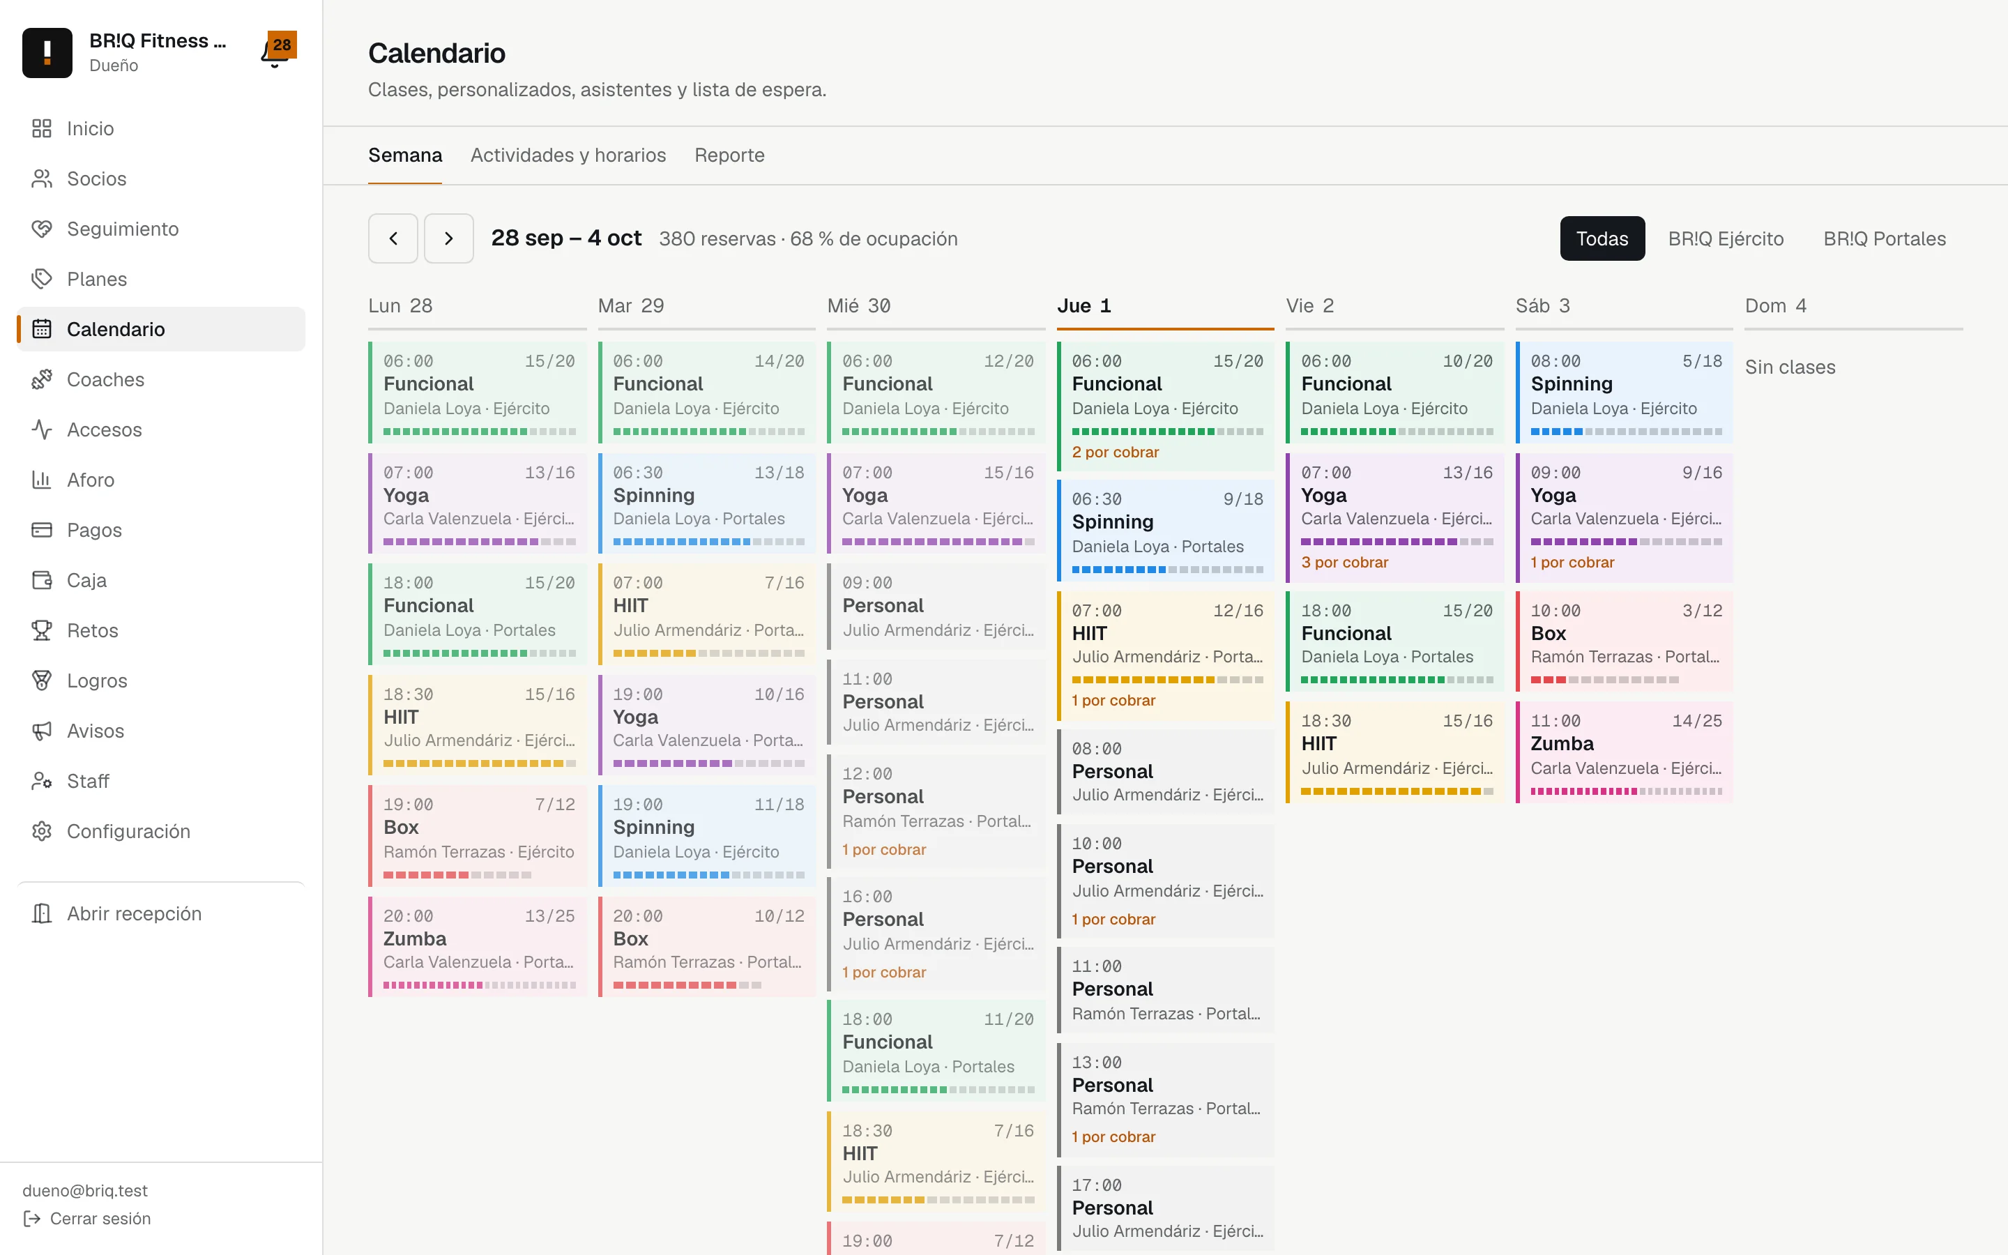
Task: Open Monday 06:00 Funcional class card
Action: tap(478, 393)
